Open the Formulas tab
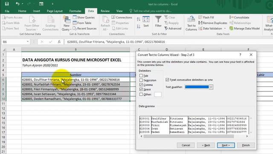This screenshot has height=154, width=273. point(75,11)
